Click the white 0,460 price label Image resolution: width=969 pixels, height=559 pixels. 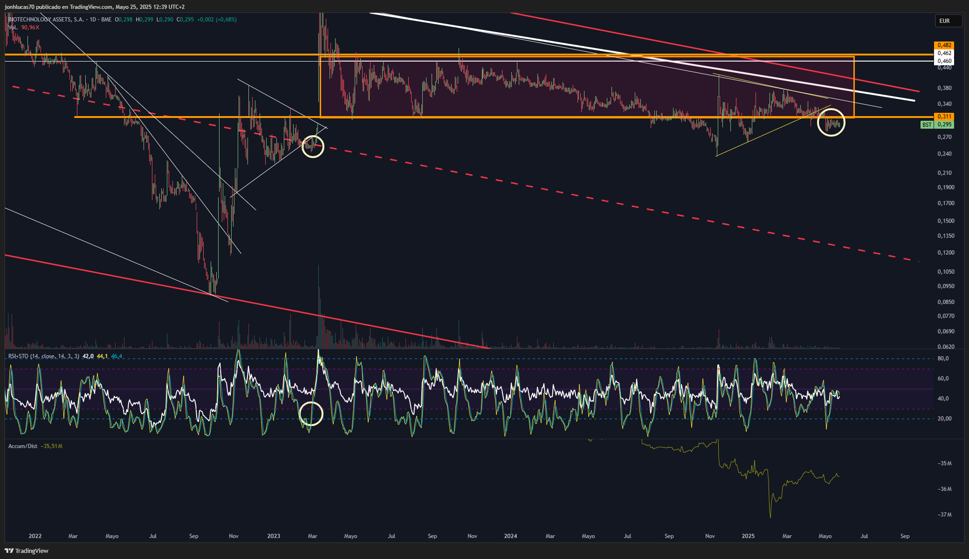(944, 61)
